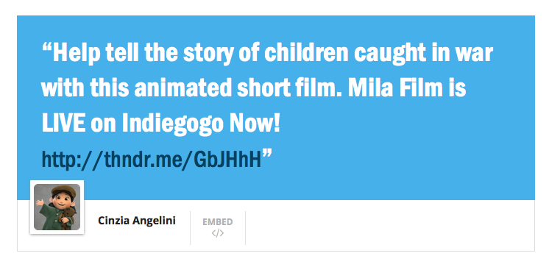The width and height of the screenshot is (549, 267).
Task: Click the character's face in the avatar
Action: click(63, 202)
